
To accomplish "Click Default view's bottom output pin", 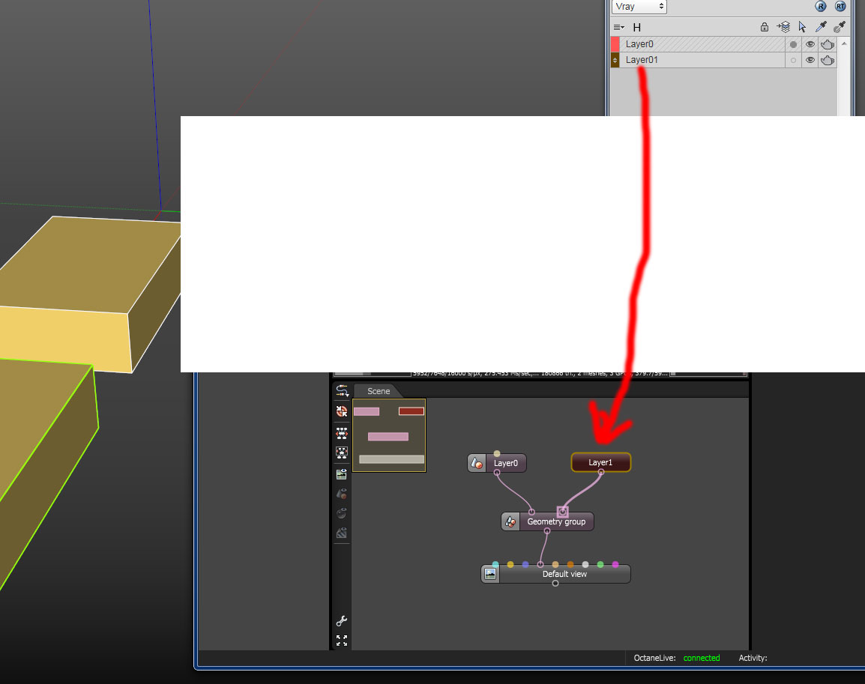I will (555, 583).
